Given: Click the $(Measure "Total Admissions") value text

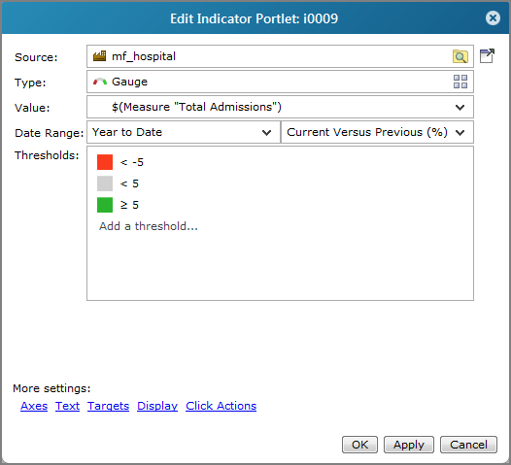Looking at the screenshot, I should tap(196, 107).
